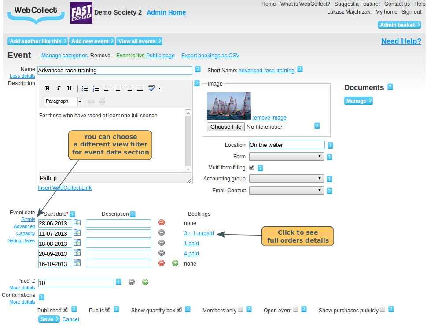Remove the 16-10-2013 event date row

(161, 262)
